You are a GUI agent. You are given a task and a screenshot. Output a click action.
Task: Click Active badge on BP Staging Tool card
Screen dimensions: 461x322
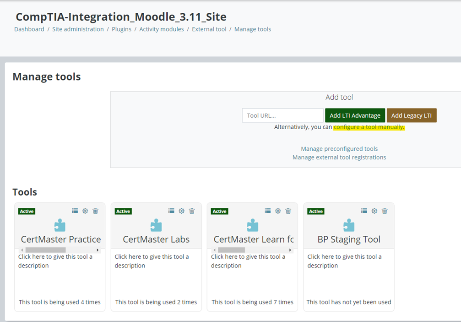pos(316,212)
